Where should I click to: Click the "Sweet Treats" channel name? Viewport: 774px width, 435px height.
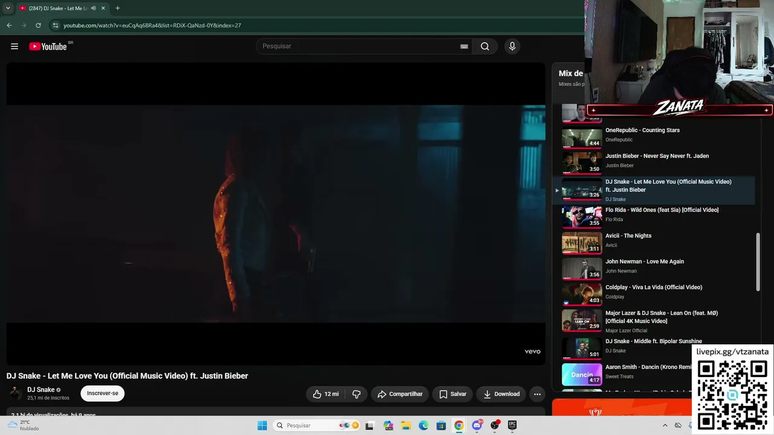coord(620,376)
